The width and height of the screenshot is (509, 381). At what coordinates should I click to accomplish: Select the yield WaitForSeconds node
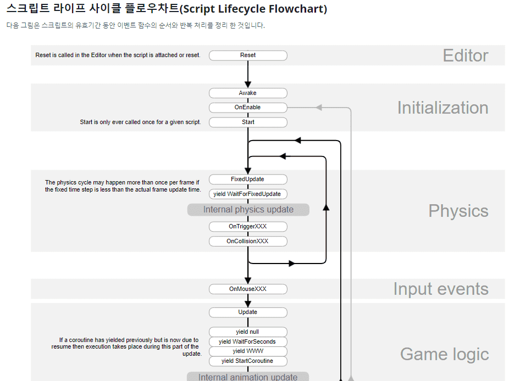click(248, 342)
